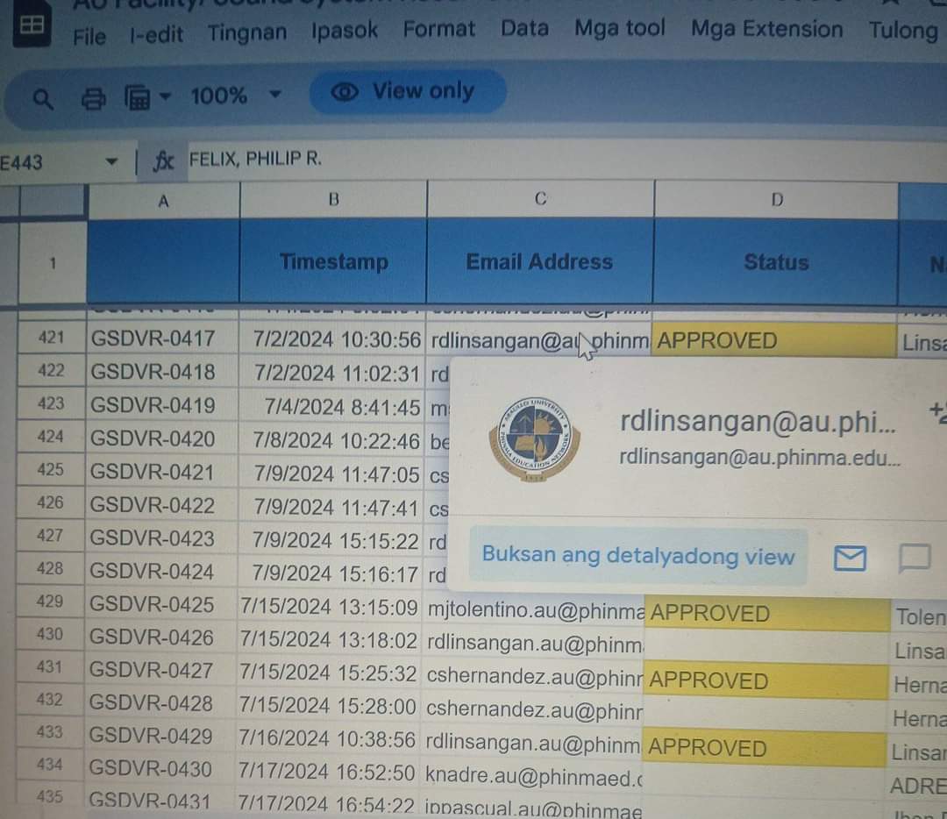
Task: Select column B header
Action: click(333, 199)
